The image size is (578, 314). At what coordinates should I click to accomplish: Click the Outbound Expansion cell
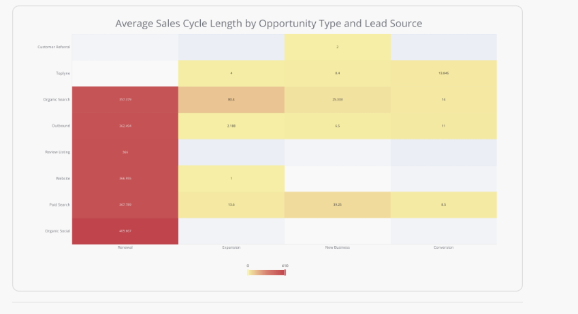231,126
